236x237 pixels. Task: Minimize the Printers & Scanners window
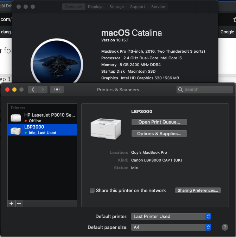pyautogui.click(x=14, y=90)
